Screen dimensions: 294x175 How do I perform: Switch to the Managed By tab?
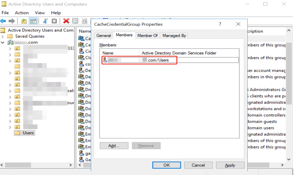(x=174, y=36)
